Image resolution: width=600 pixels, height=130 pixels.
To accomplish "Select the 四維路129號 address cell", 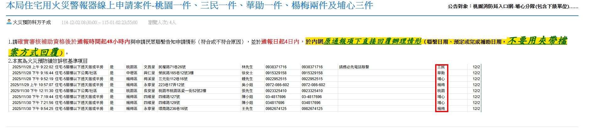I will coord(169,103).
